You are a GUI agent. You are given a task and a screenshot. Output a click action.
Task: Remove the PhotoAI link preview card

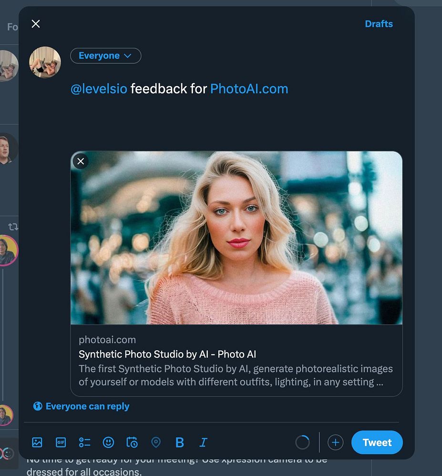(x=81, y=161)
